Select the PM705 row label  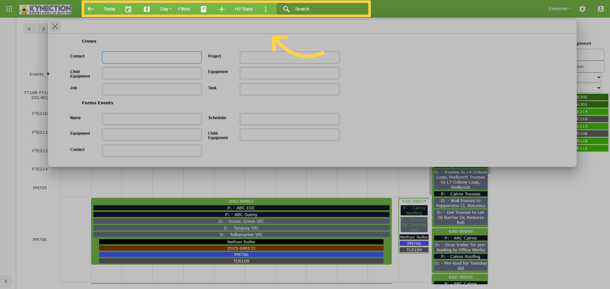[x=40, y=188]
